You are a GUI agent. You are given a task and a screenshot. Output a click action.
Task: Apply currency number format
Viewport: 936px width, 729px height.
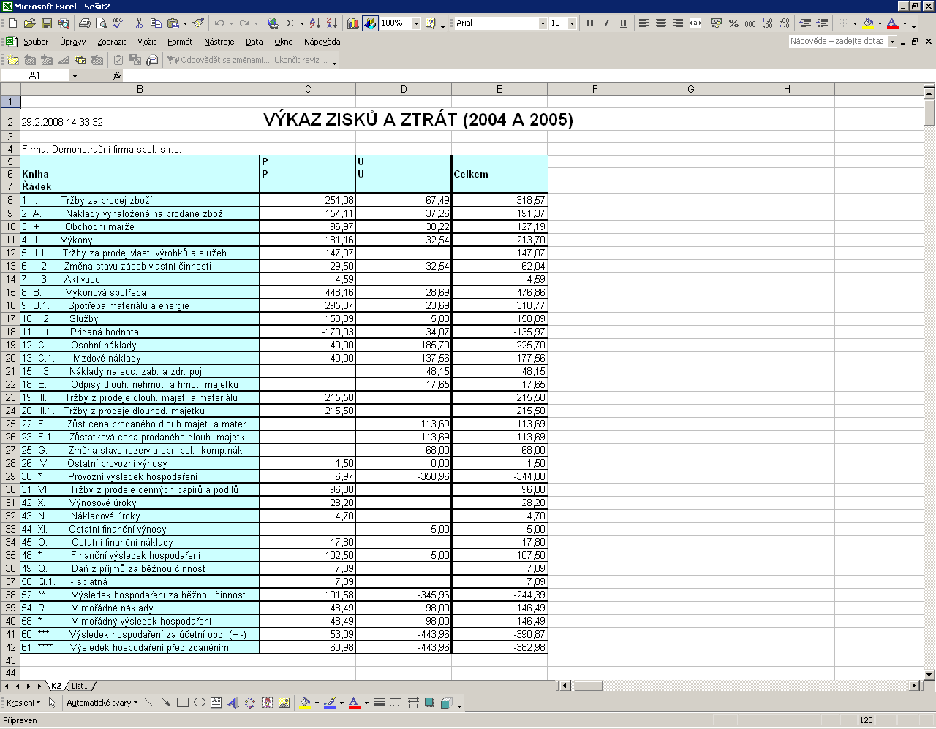[716, 23]
